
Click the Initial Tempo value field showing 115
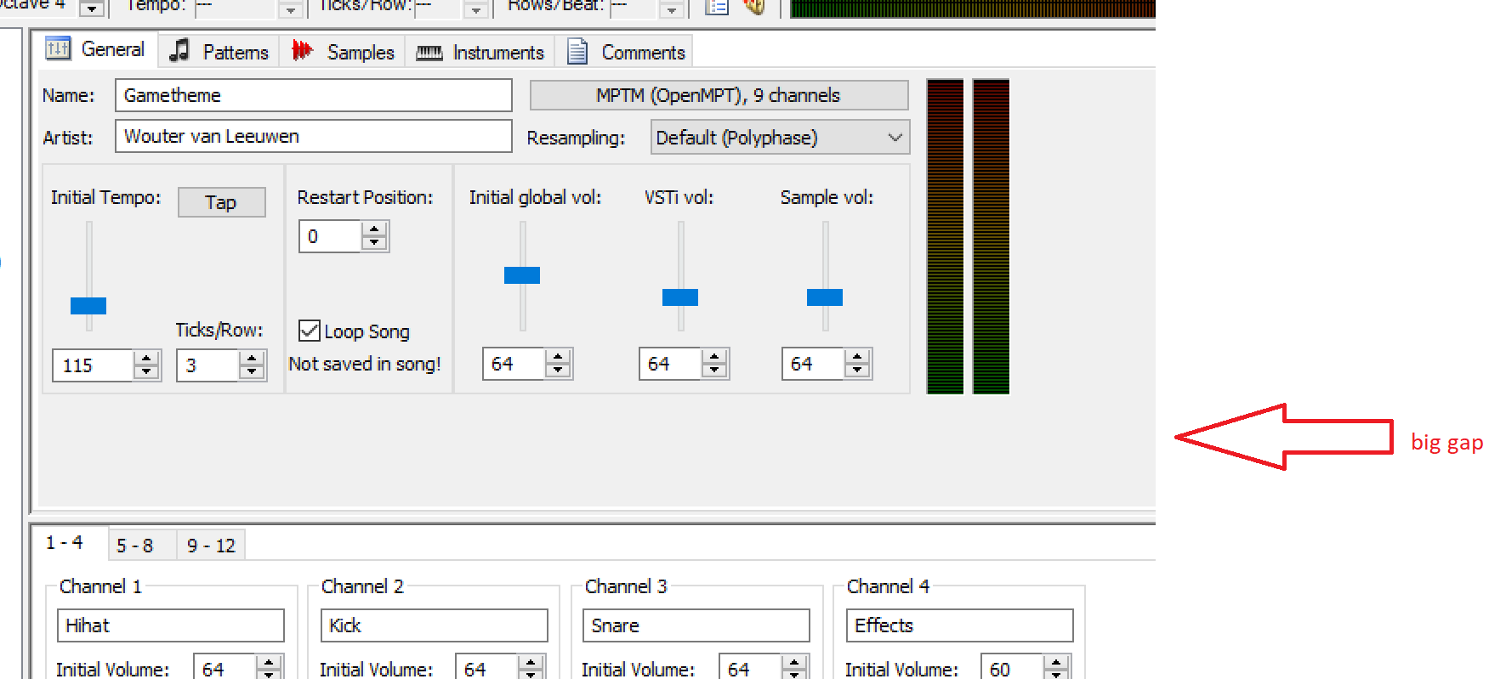pyautogui.click(x=94, y=365)
